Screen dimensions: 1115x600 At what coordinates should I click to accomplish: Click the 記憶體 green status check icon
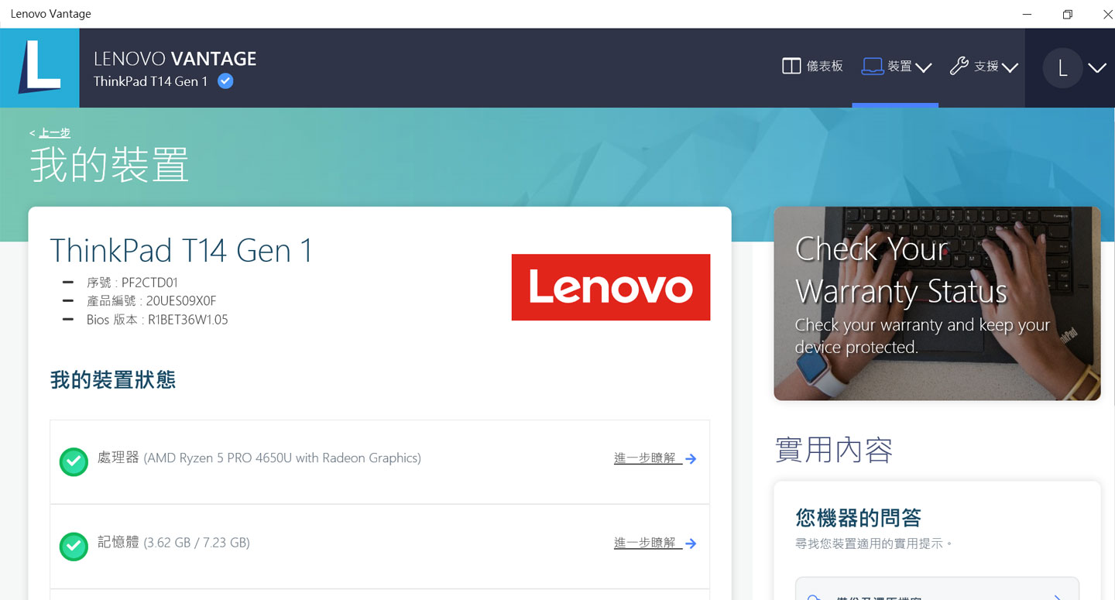click(x=74, y=547)
